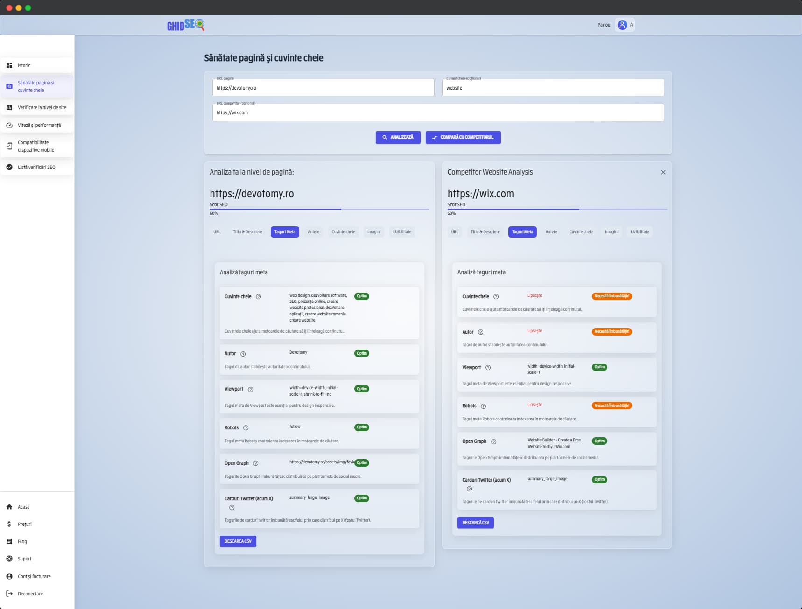
Task: Click the Suport lifebuoy icon
Action: click(x=9, y=559)
